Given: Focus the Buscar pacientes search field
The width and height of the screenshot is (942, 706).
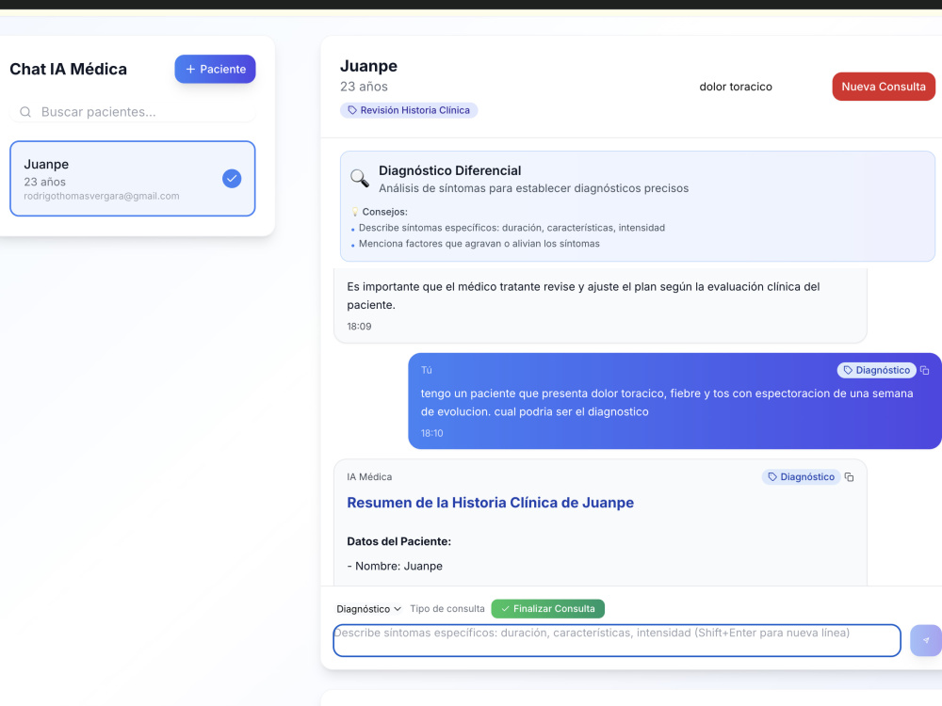Looking at the screenshot, I should 133,112.
